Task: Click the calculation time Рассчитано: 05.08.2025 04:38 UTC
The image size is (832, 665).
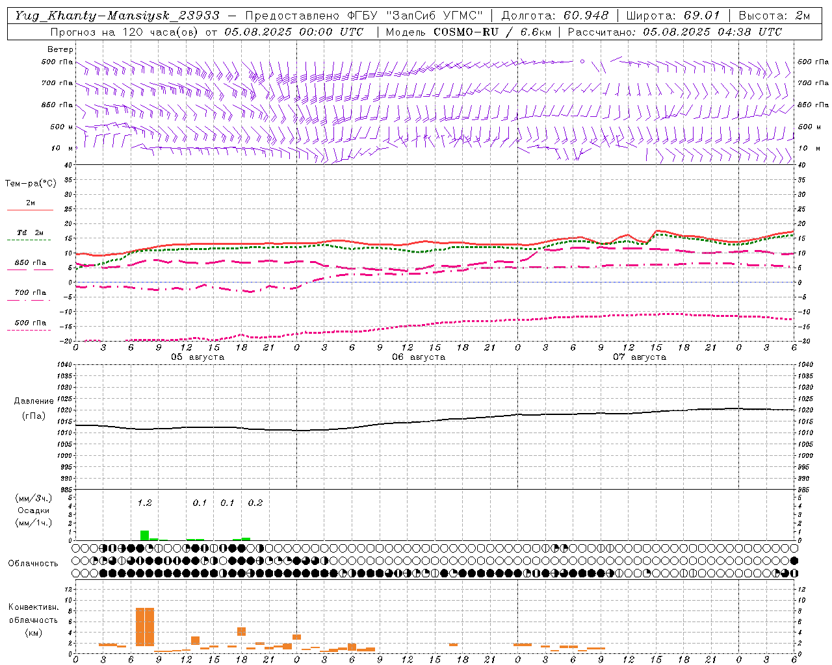Action: (675, 32)
